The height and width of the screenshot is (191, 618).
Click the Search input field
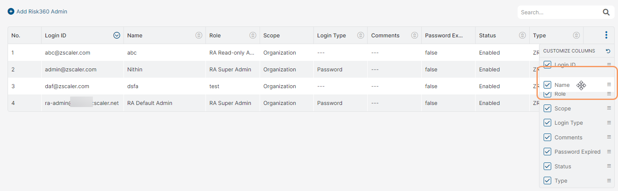click(558, 12)
